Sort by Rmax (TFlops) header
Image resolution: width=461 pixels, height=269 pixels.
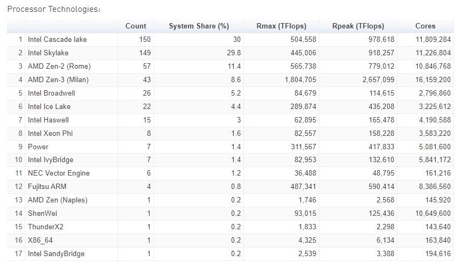(282, 26)
